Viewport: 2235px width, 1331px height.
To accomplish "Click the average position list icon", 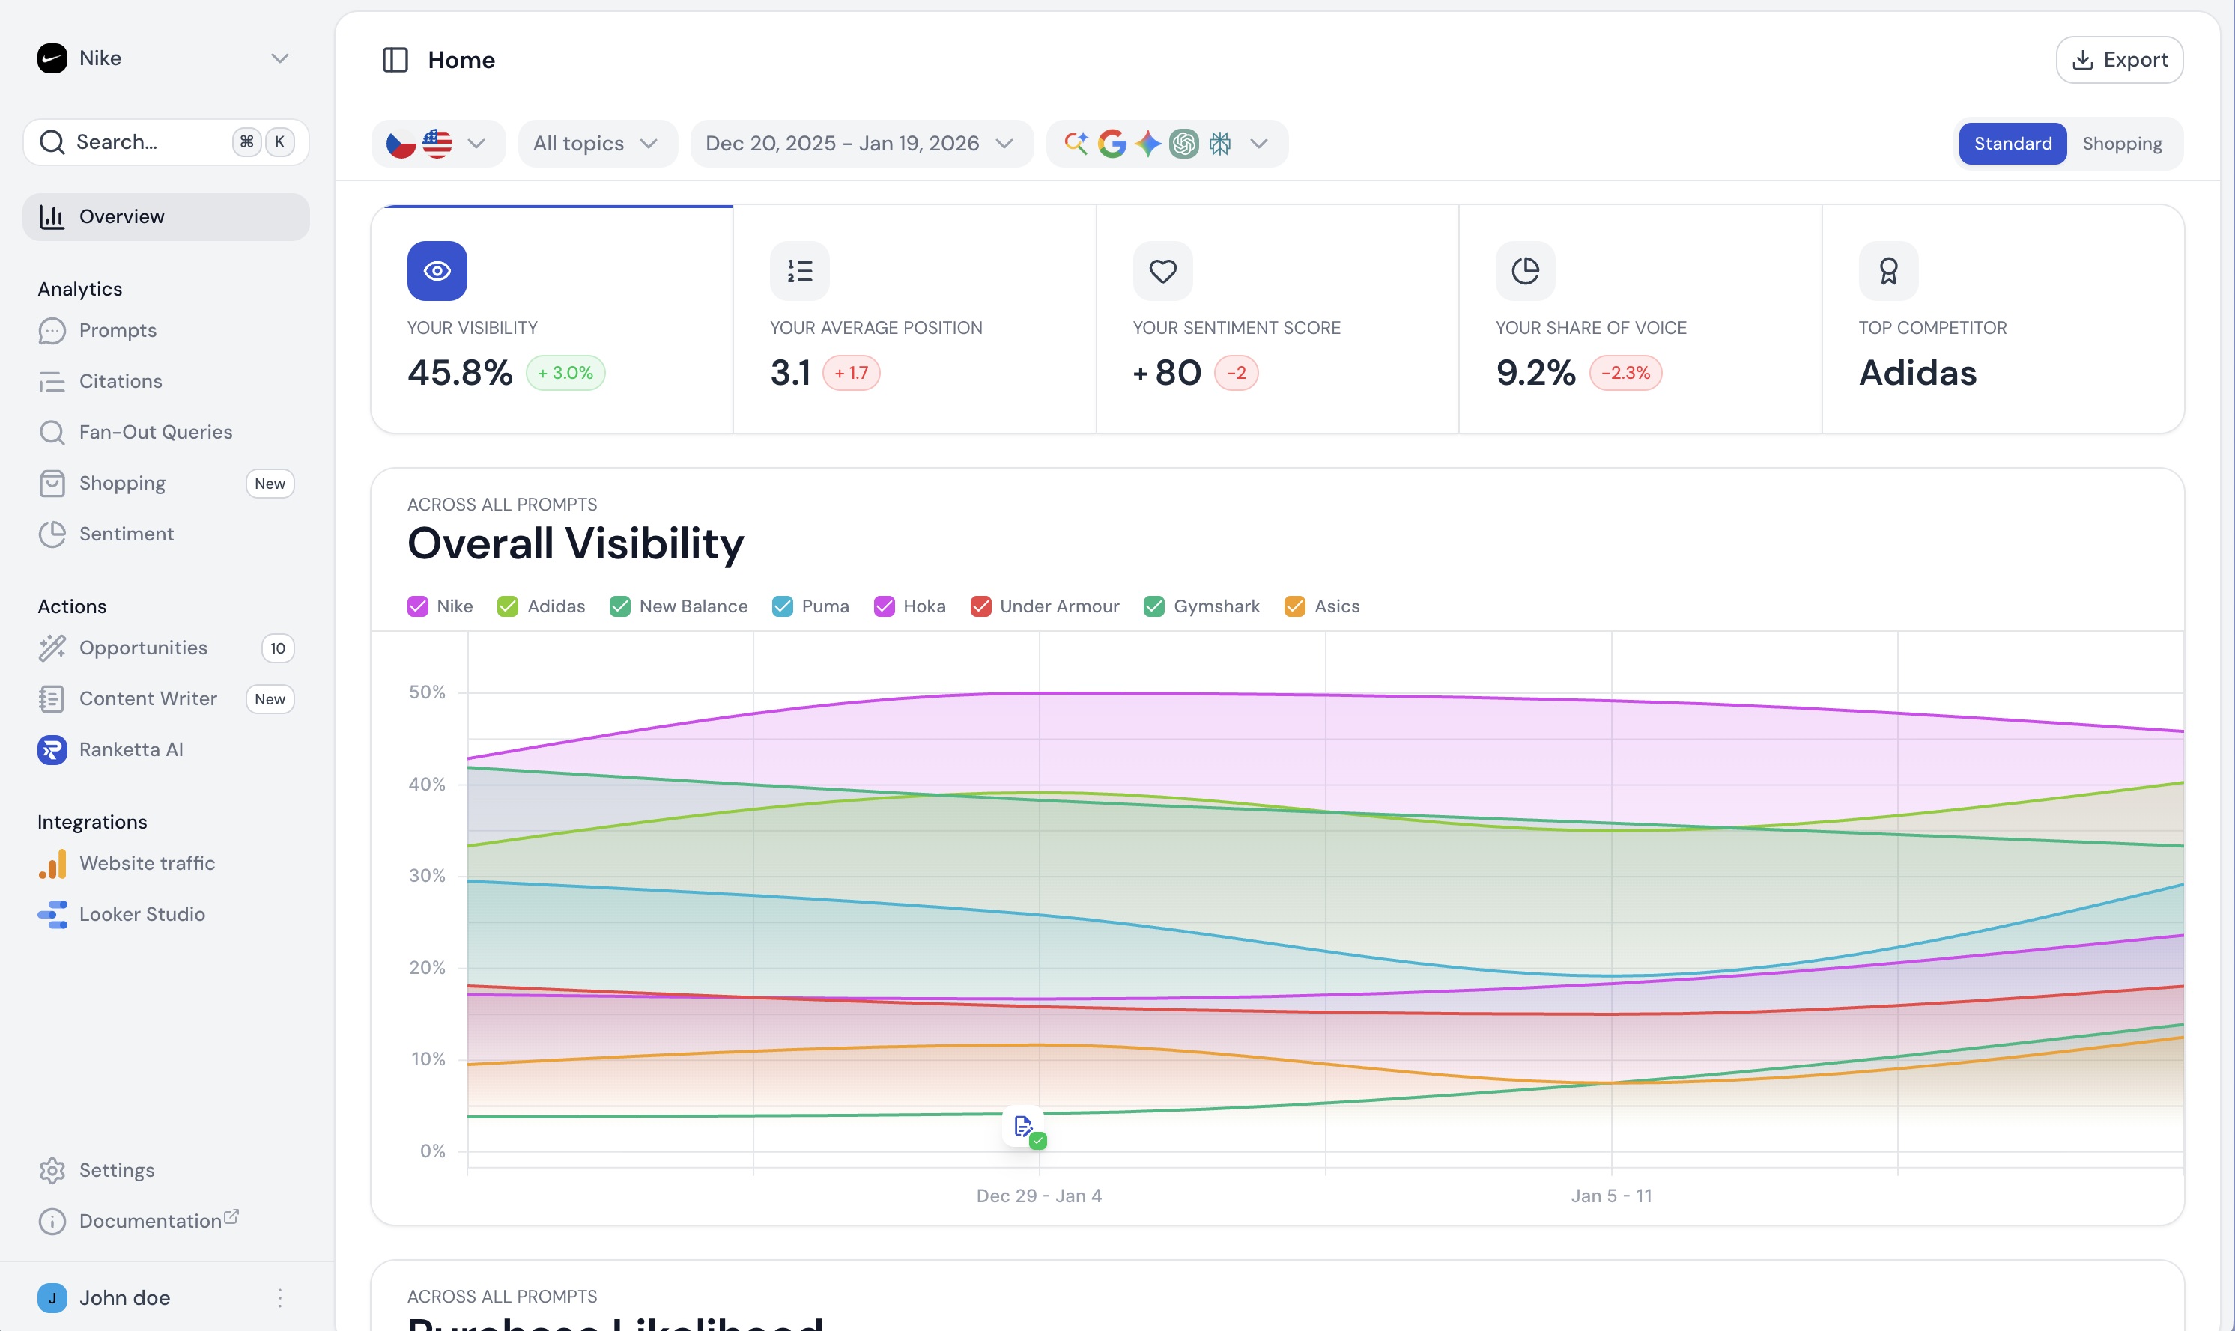I will pyautogui.click(x=799, y=271).
